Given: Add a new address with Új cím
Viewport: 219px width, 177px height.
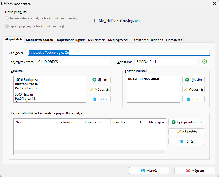Looking at the screenshot, I should click(100, 80).
